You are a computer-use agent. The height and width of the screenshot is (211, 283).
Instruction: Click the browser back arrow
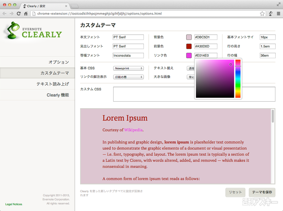5,14
